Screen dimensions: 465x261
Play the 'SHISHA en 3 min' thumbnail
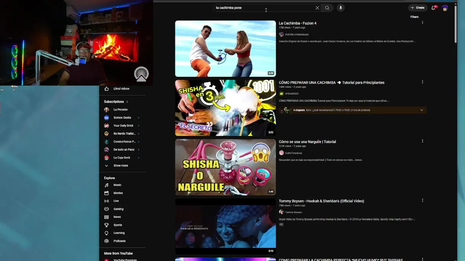coord(226,108)
